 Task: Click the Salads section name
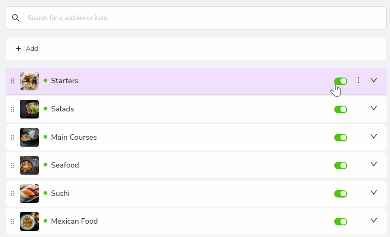point(62,109)
